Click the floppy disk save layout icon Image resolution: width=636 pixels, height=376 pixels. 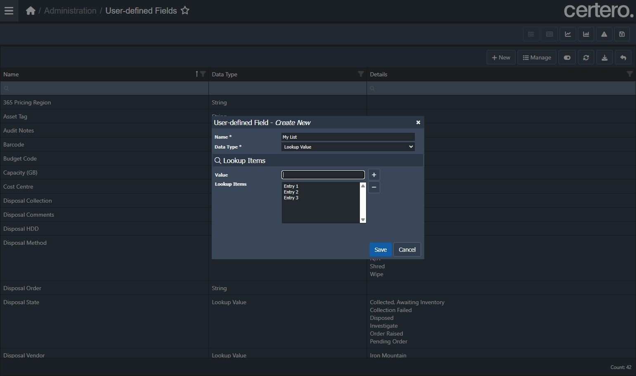tap(622, 34)
